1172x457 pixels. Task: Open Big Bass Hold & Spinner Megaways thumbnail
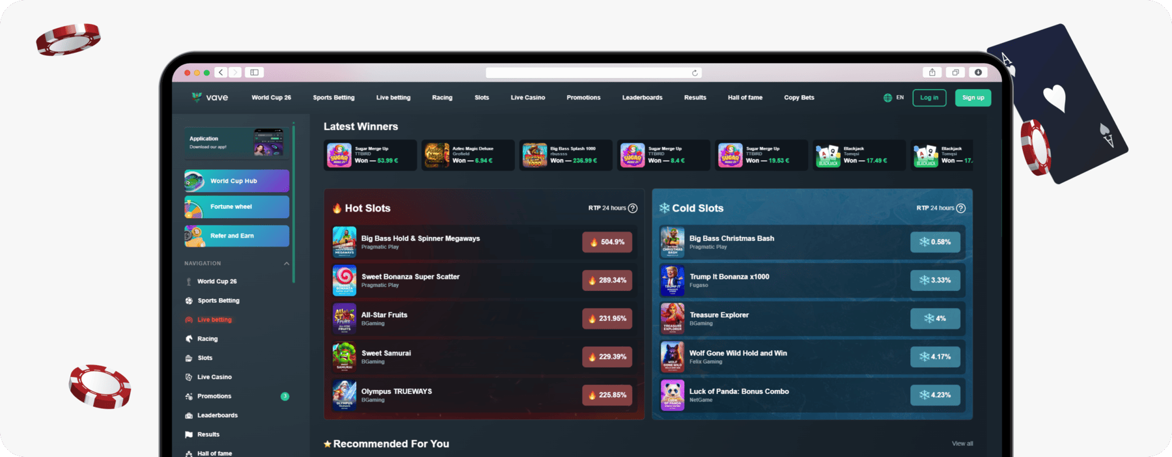(x=344, y=242)
